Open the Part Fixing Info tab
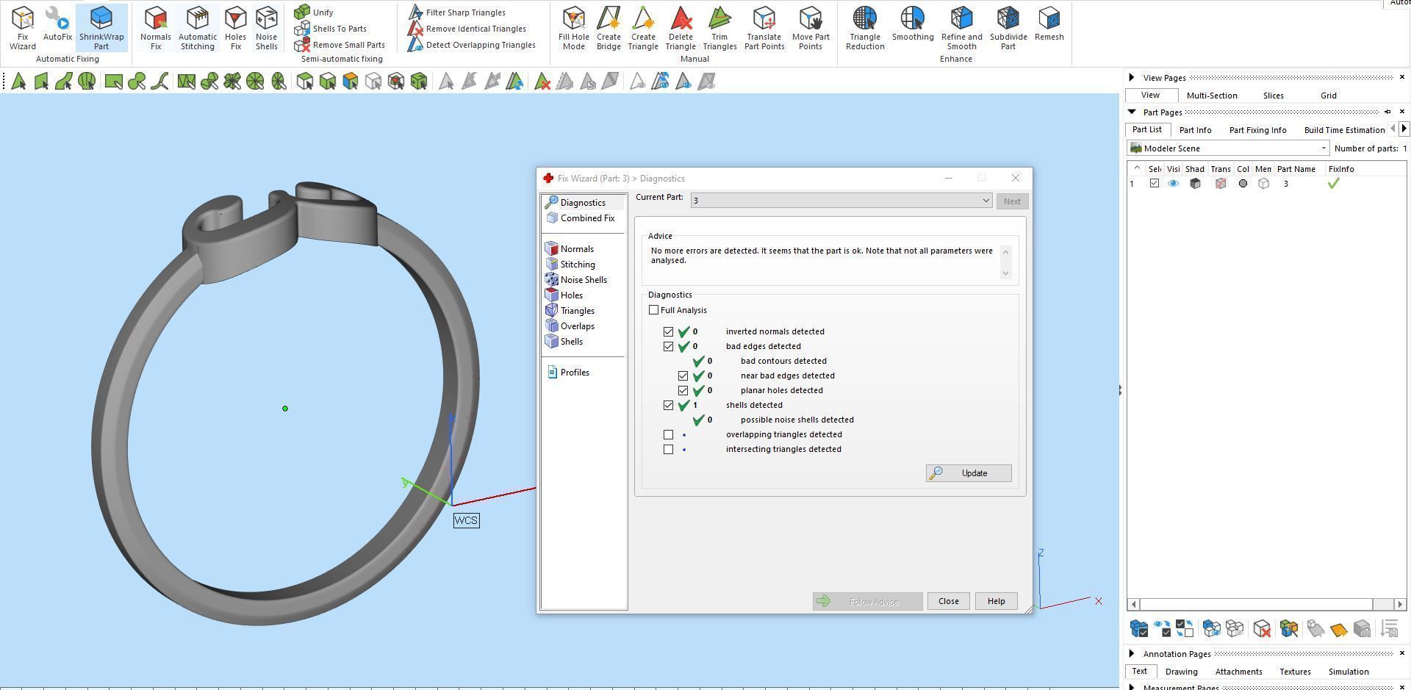Screen dimensions: 1411x690 pos(1257,130)
